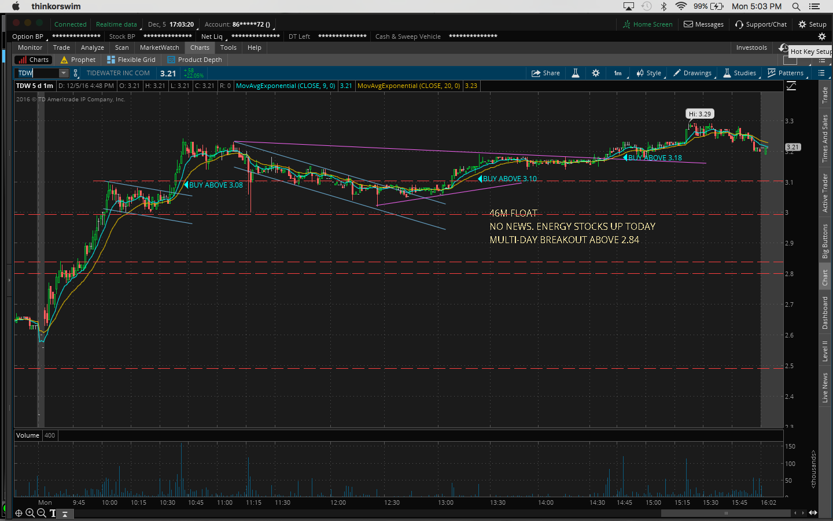This screenshot has height=521, width=833.
Task: Open macOS Spotlight search icon
Action: coord(796,6)
